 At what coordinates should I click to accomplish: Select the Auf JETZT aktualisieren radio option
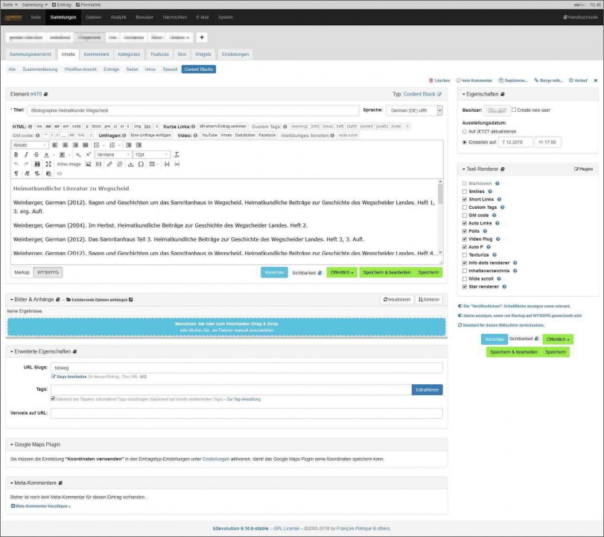(x=464, y=131)
